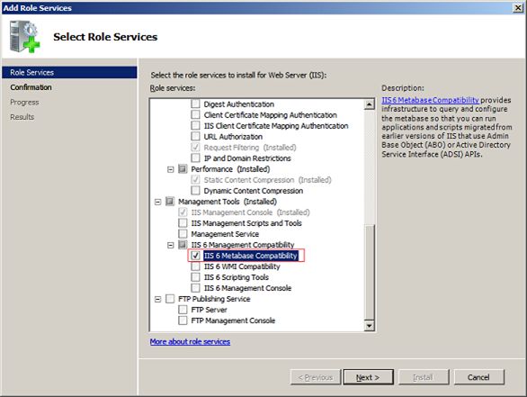527x397 pixels.
Task: Select the Role Services step
Action: click(69, 73)
